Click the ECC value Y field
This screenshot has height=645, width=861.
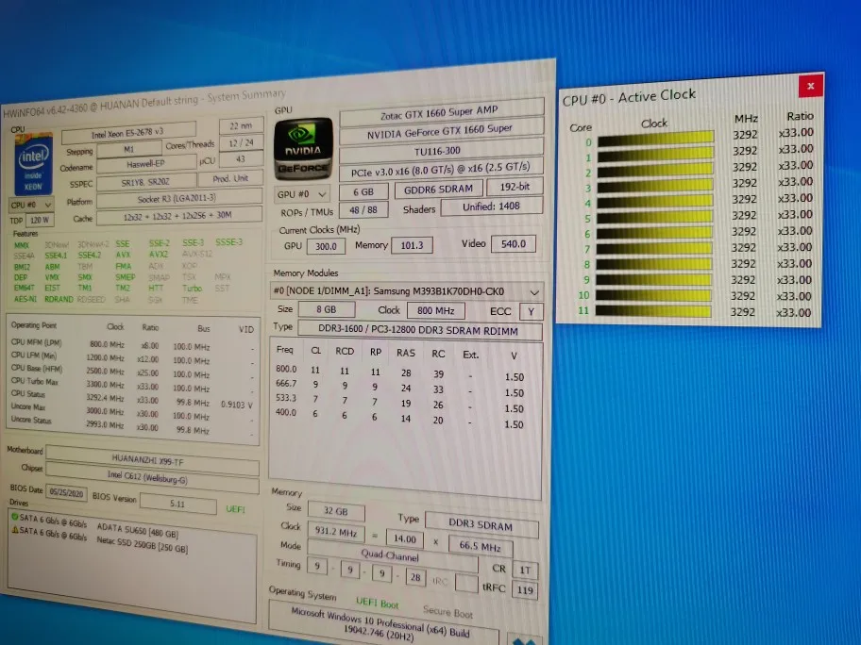point(531,311)
